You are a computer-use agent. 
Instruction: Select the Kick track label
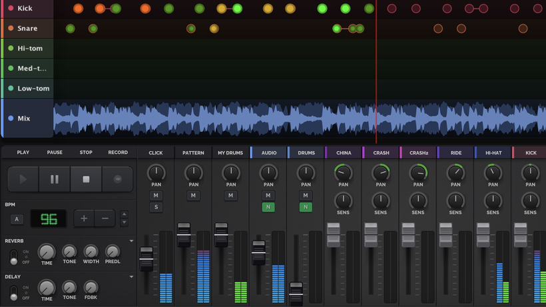click(27, 9)
